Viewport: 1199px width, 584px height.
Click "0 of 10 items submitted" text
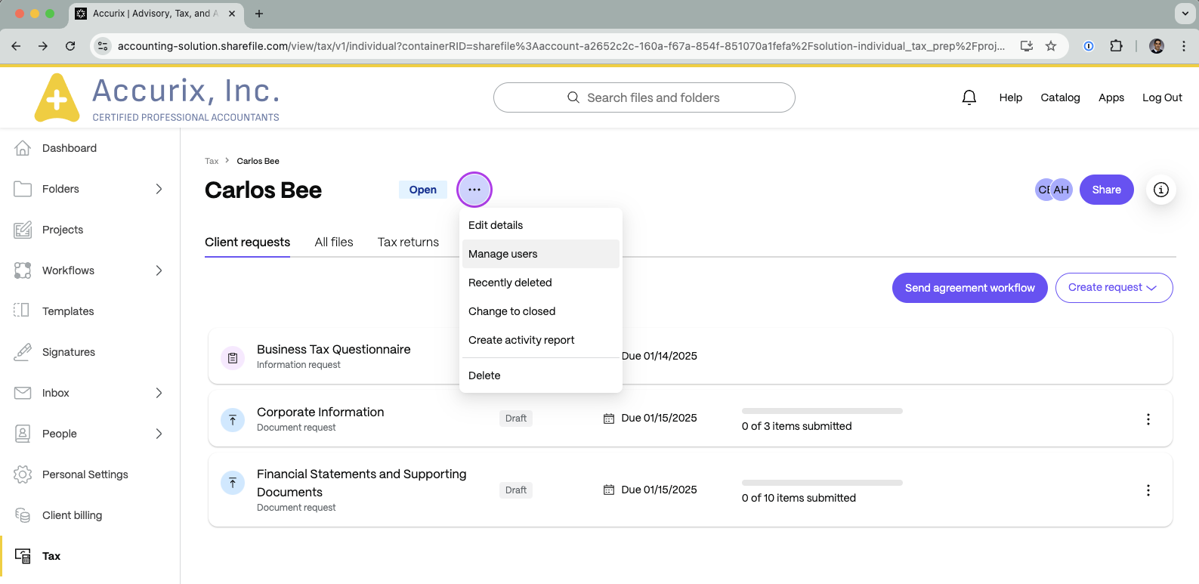799,498
